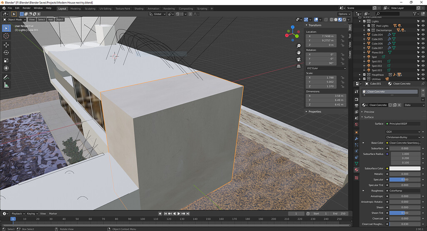
Task: Click the Add button in viewport header
Action: pos(50,20)
